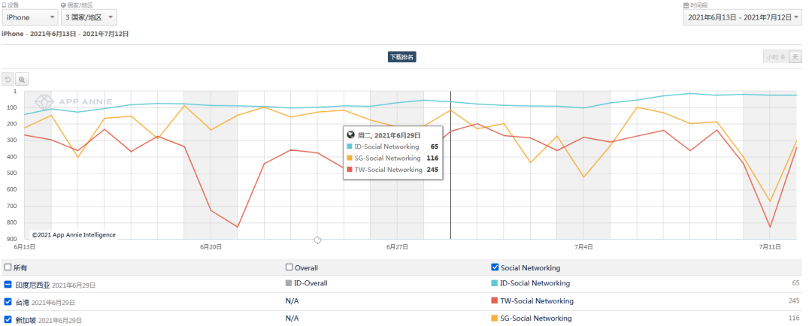Click the 7月4日 axis date label
The width and height of the screenshot is (812, 326).
(583, 247)
